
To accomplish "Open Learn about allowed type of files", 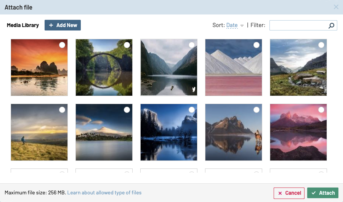I will (x=104, y=192).
